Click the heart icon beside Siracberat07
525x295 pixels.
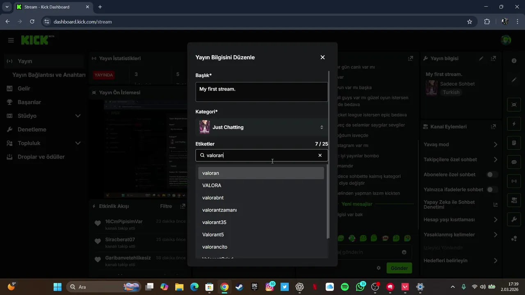[x=98, y=241]
